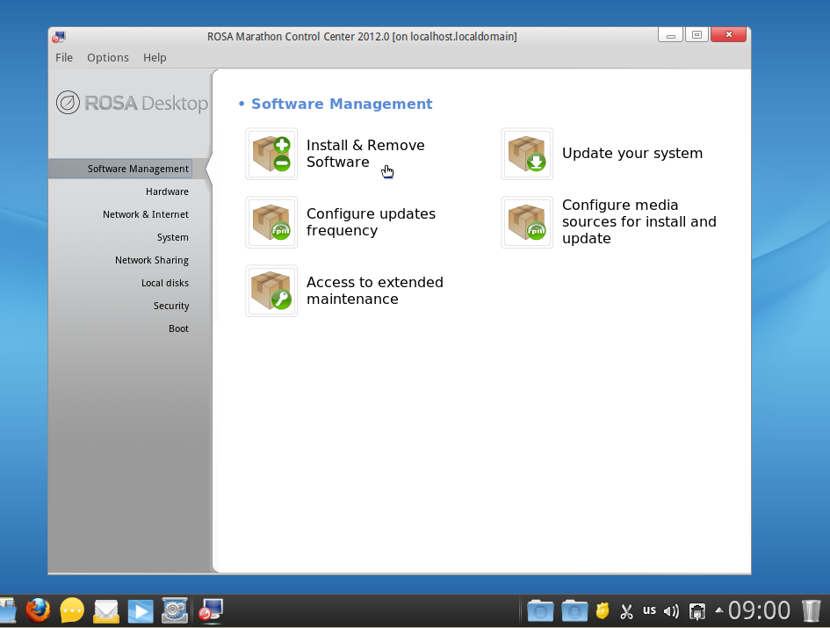The width and height of the screenshot is (830, 628).
Task: Switch to Network & Internet category
Action: pos(146,214)
